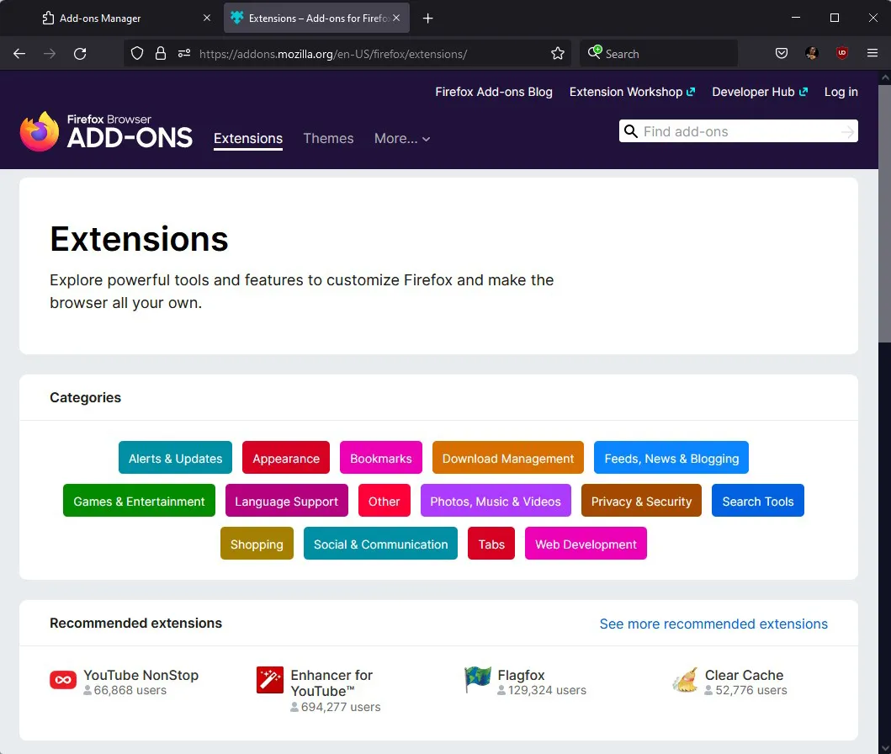
Task: Open the uBlock Origin extension icon
Action: click(x=842, y=54)
